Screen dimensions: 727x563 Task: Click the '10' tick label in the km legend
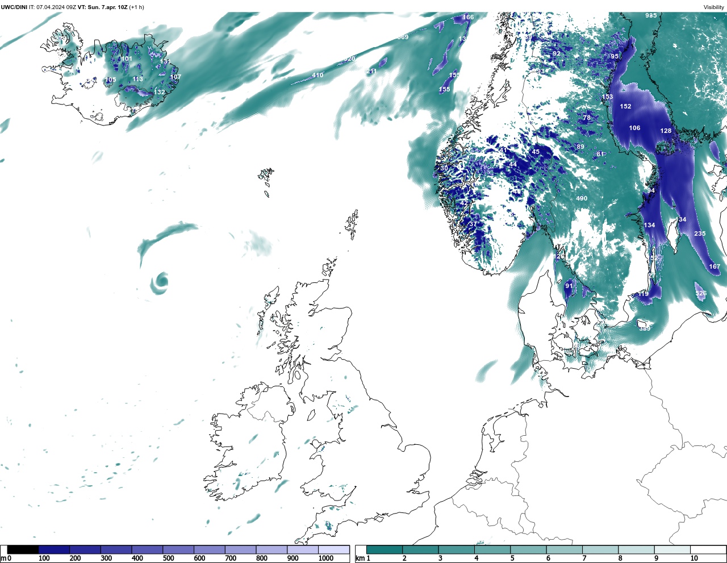tap(694, 558)
